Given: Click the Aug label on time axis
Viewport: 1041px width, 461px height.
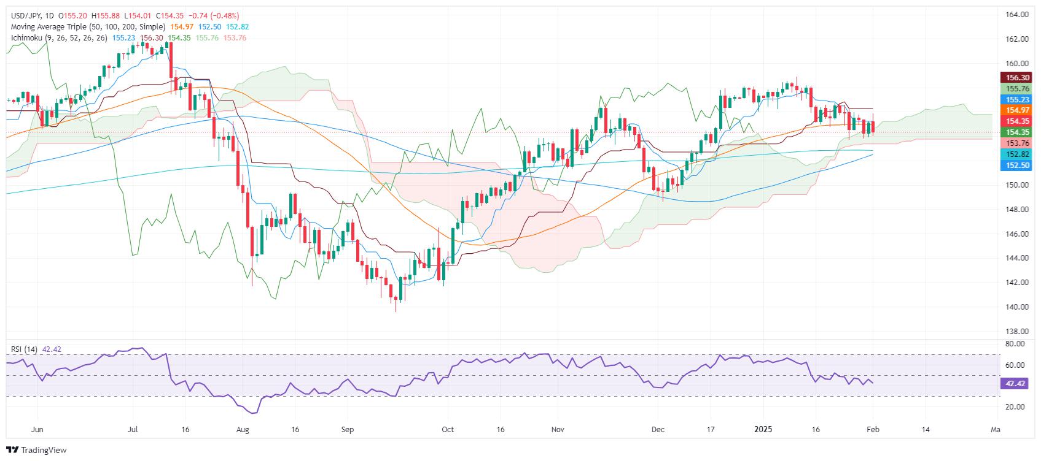Looking at the screenshot, I should pyautogui.click(x=243, y=430).
